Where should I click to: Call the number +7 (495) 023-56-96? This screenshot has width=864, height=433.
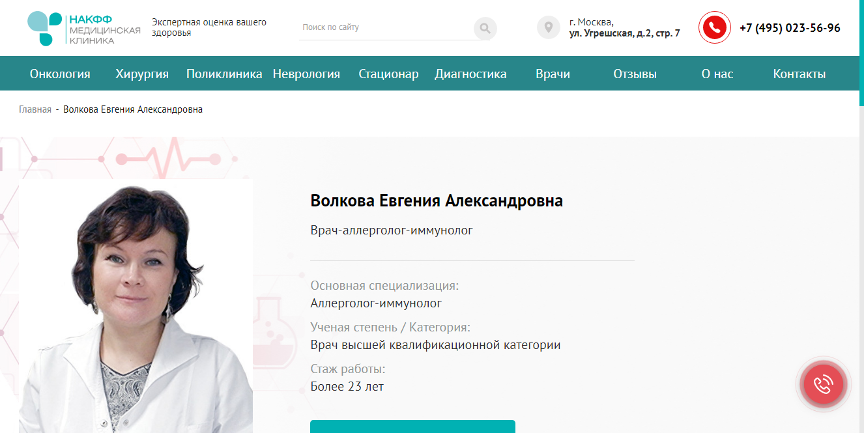[x=790, y=28]
